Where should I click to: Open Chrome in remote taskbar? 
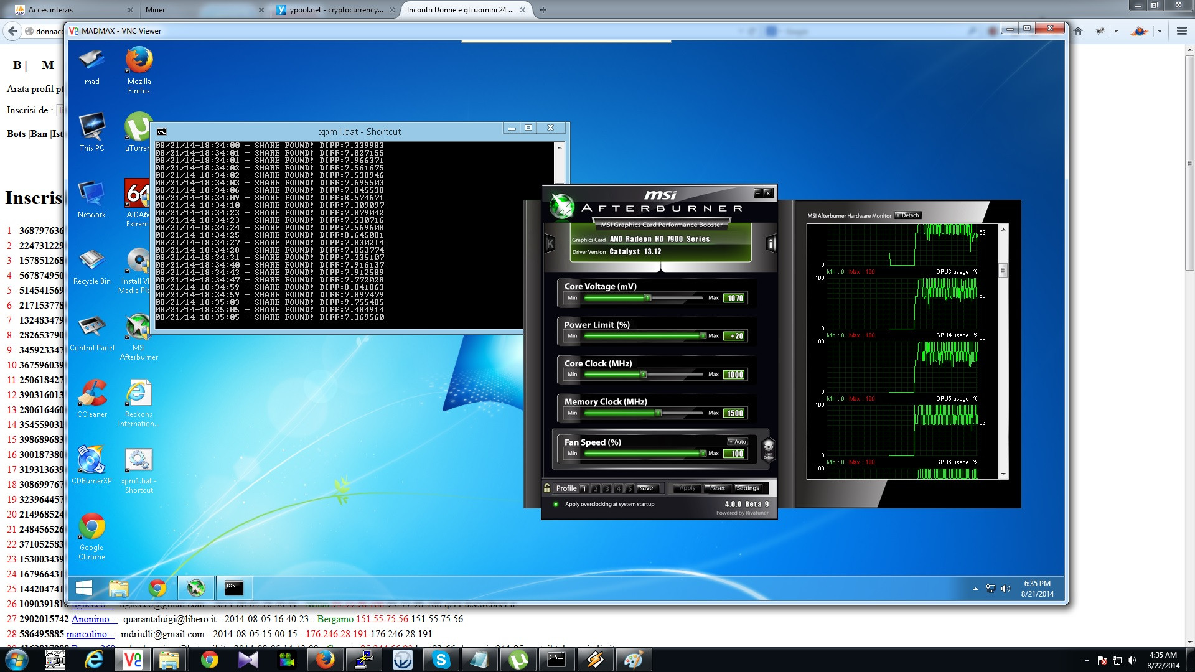pyautogui.click(x=157, y=588)
